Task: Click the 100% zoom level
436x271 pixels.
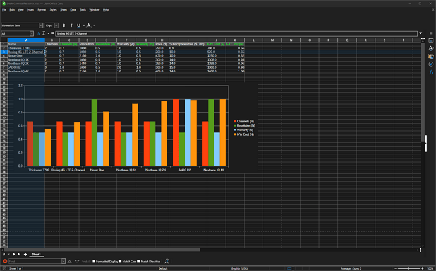Action: [430, 268]
